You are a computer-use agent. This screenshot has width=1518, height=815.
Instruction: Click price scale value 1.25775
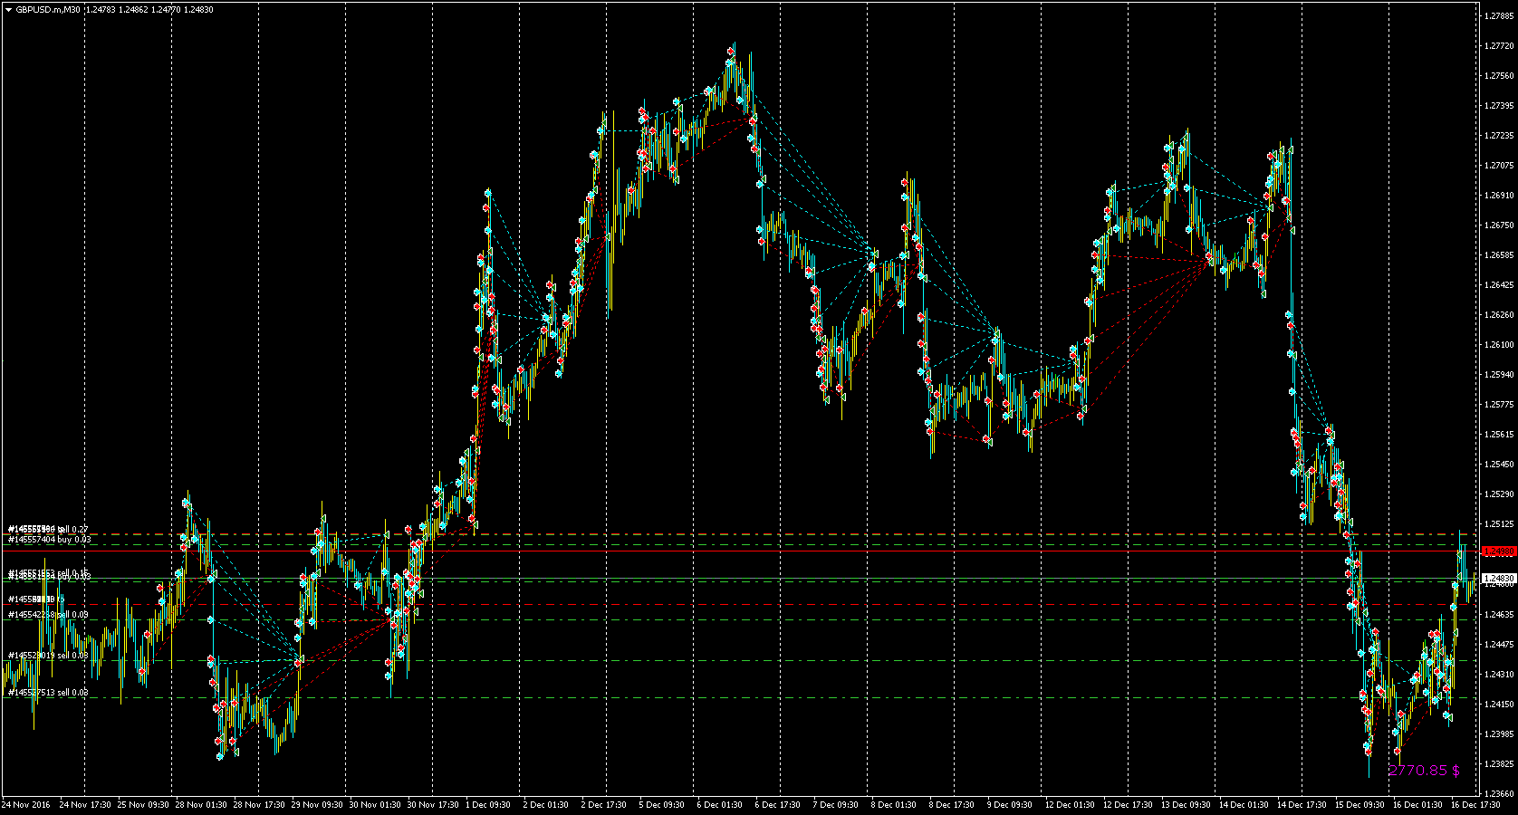click(1500, 405)
